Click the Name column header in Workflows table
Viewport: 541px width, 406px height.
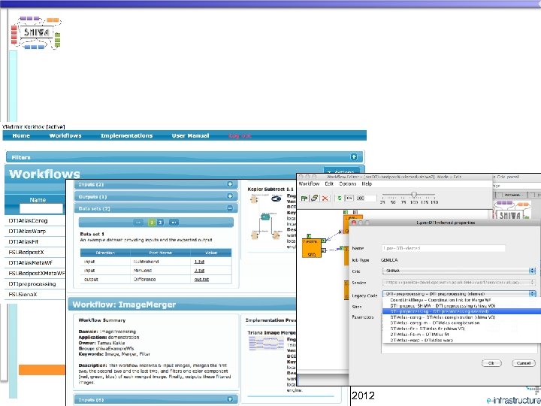coord(38,199)
